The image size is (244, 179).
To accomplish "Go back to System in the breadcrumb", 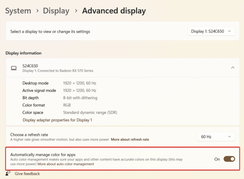I will [18, 11].
